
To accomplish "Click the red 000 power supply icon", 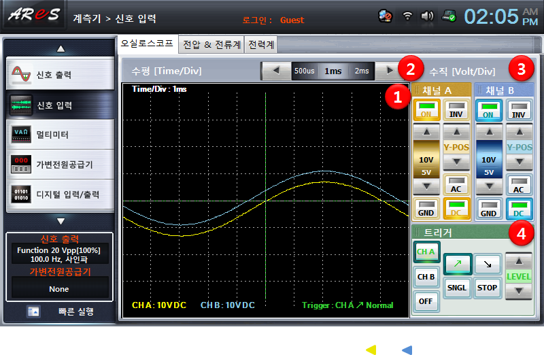I will tap(21, 165).
